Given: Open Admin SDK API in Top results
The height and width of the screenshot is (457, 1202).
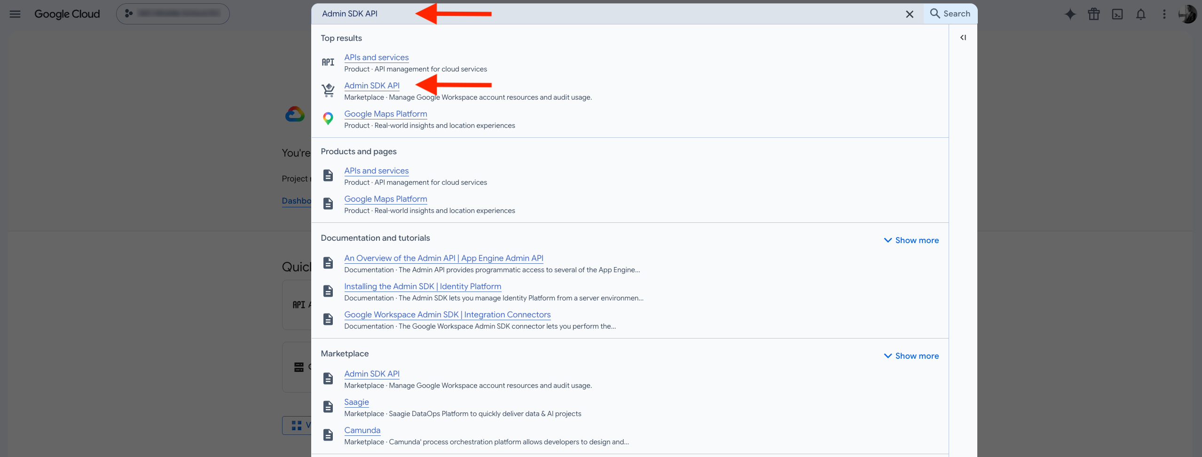Looking at the screenshot, I should (x=372, y=86).
